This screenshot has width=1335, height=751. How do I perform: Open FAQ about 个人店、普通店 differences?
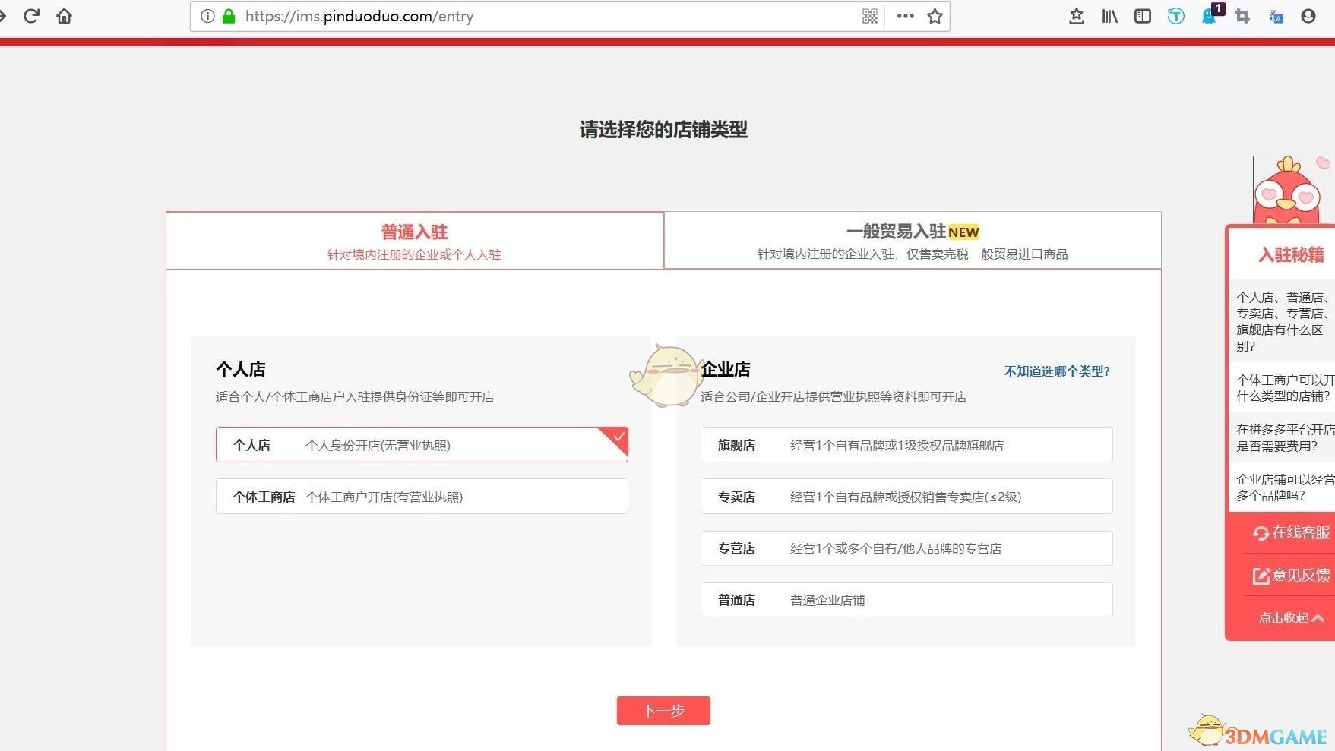[x=1283, y=322]
